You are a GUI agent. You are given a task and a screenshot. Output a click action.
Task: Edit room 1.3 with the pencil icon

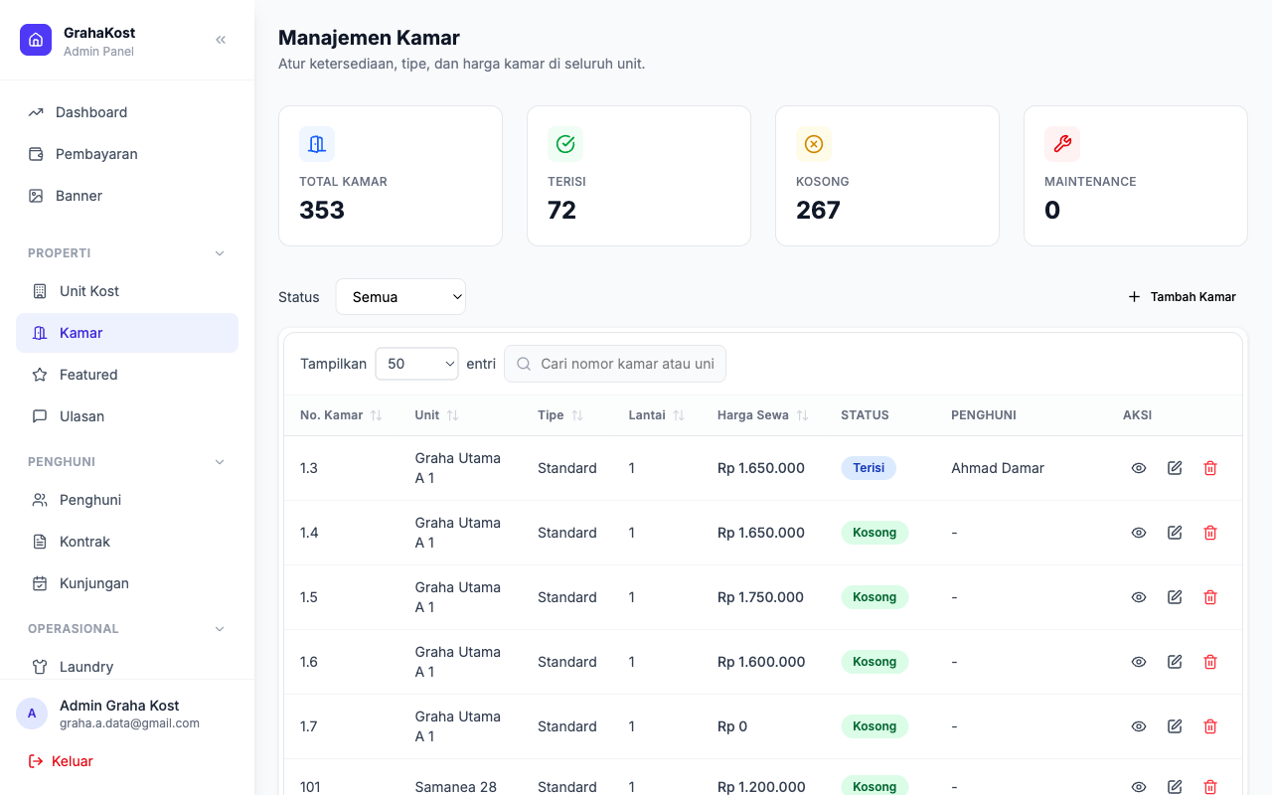click(x=1175, y=468)
